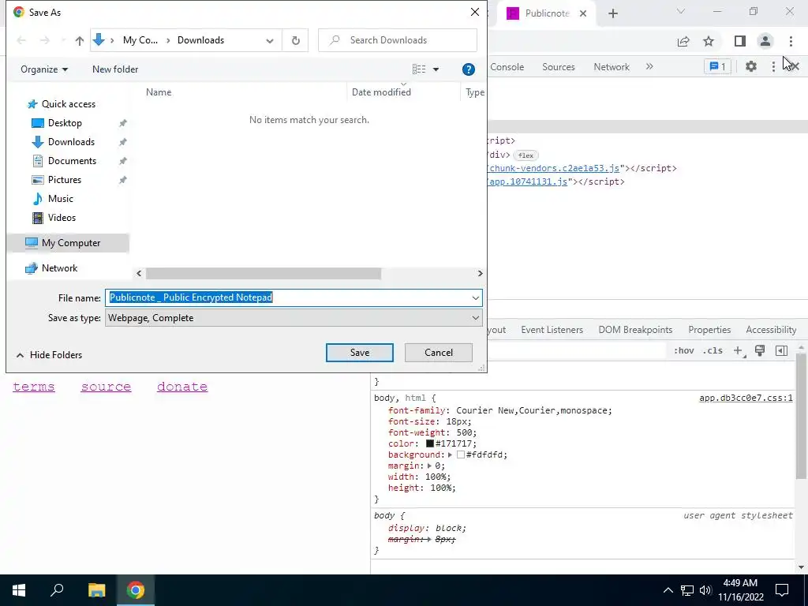Expand the address bar path dropdown
Viewport: 808px width, 606px height.
(270, 41)
